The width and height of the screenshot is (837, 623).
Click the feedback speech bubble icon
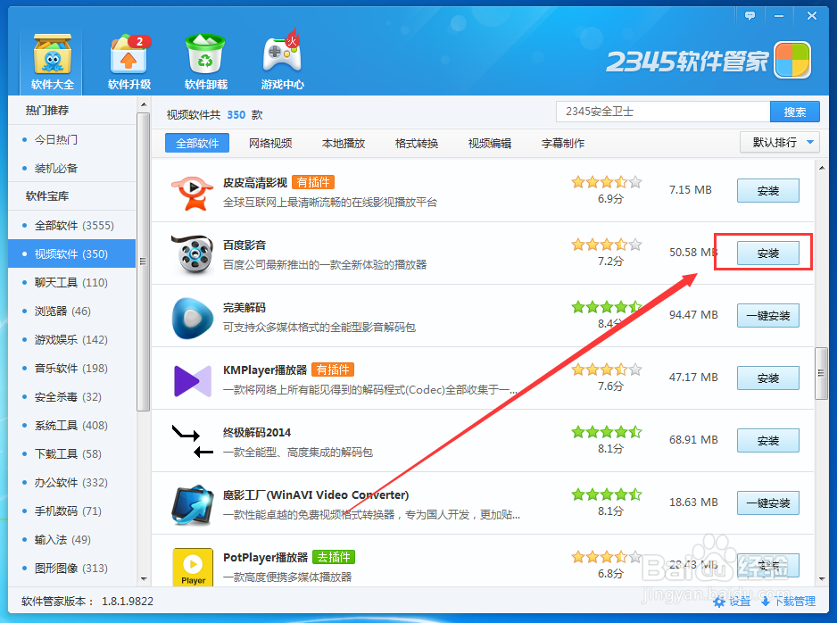click(x=750, y=15)
